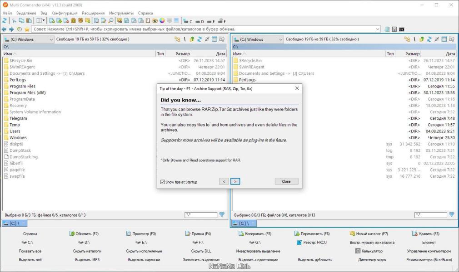This screenshot has width=459, height=272.
Task: Open the history clock icon
Action: click(20, 29)
